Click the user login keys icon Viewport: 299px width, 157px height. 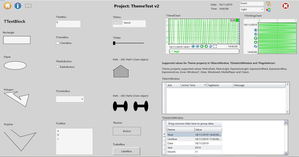point(268,3)
